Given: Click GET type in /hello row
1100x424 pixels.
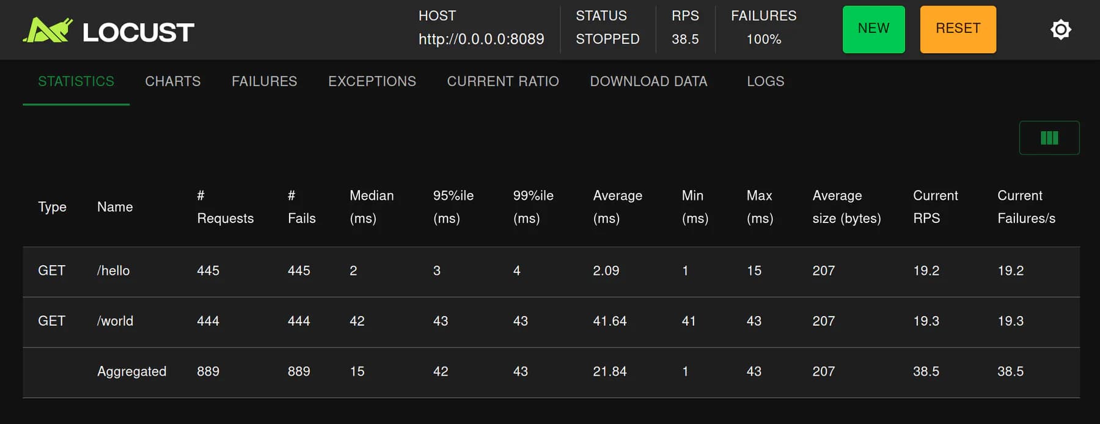Looking at the screenshot, I should [51, 271].
